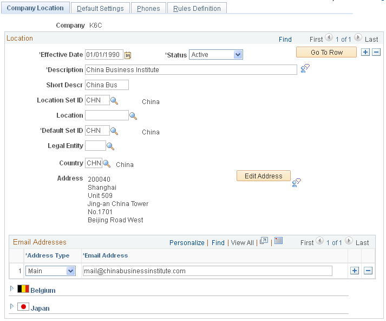The image size is (386, 321).
Task: Open the Address Type dropdown showing Main
Action: (x=50, y=271)
